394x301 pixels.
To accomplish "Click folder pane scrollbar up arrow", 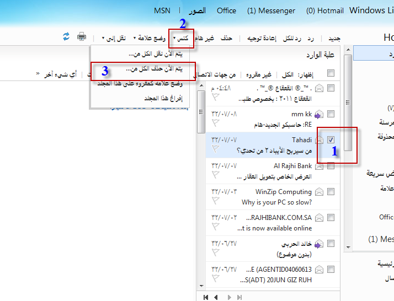I will (x=348, y=50).
